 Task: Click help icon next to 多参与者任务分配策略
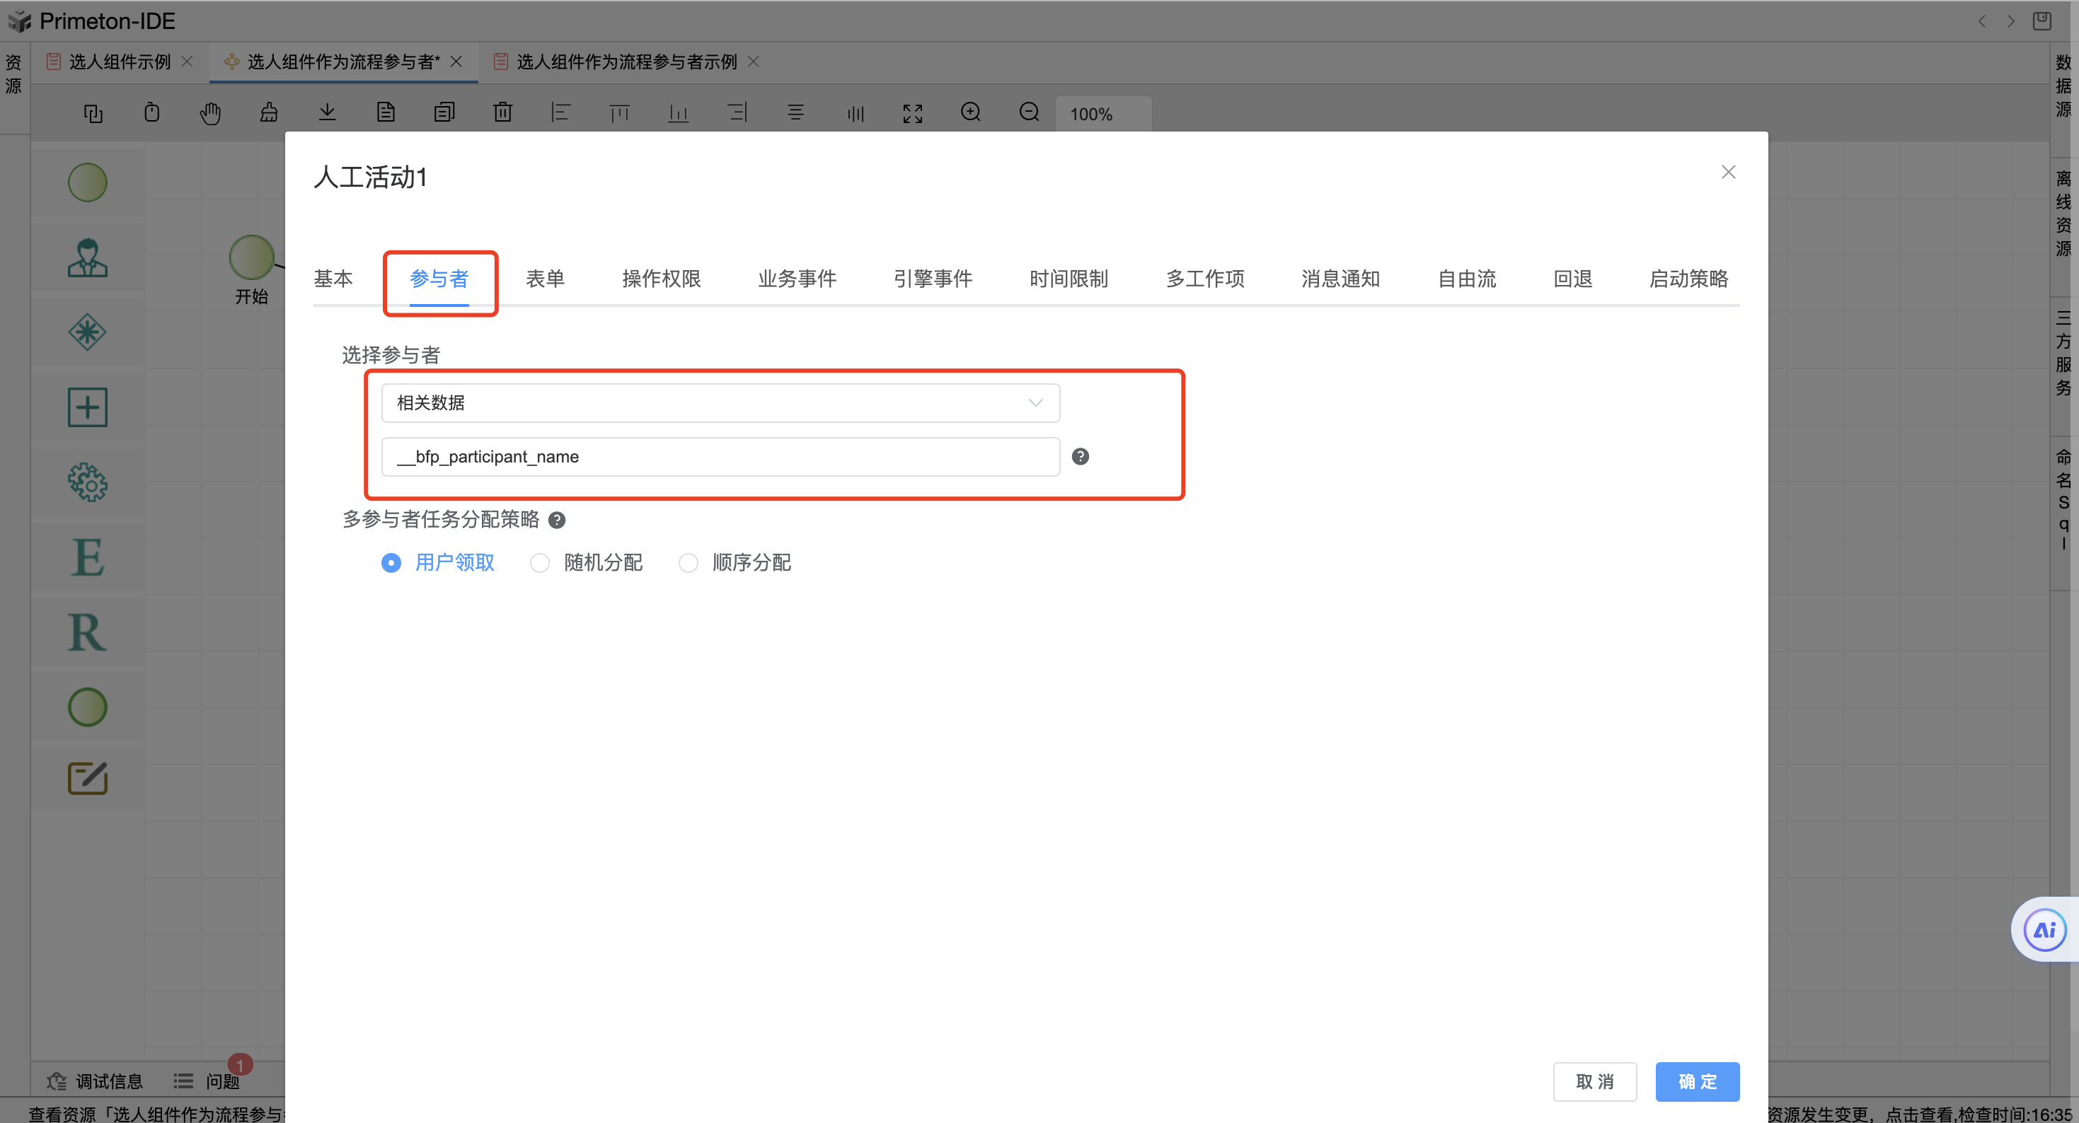pos(556,520)
